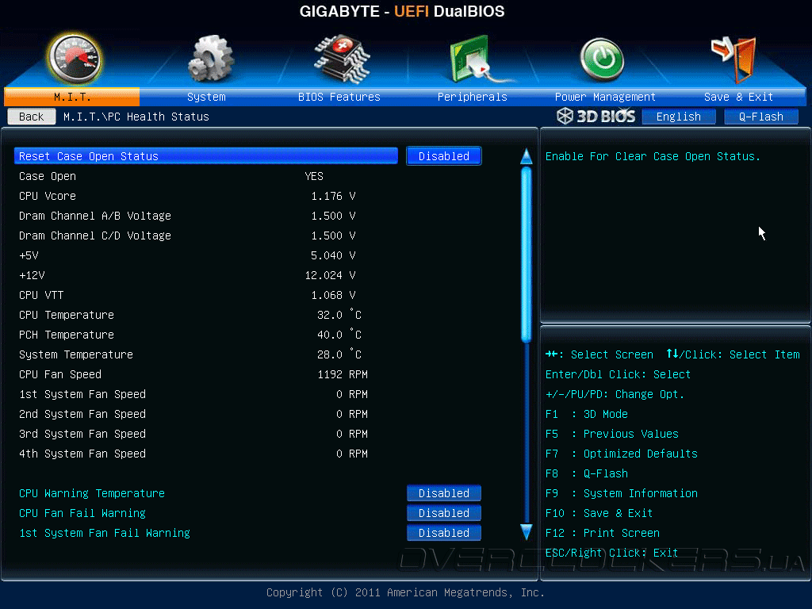Select the Save & Exit tab

tap(738, 97)
